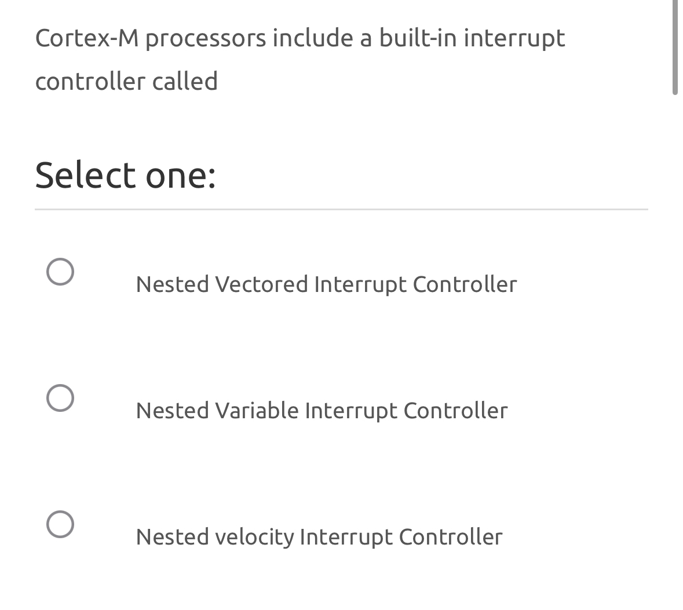Screen dimensions: 683x610
Task: Click the word "controller" in the question's second line
Action: (x=90, y=81)
